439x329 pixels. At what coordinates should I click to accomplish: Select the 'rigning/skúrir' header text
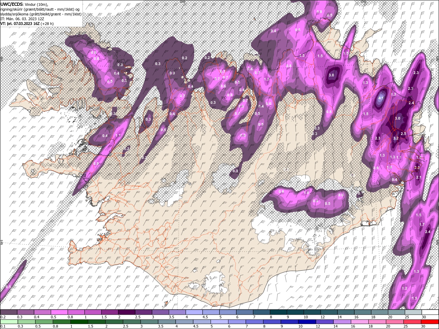pyautogui.click(x=12, y=9)
